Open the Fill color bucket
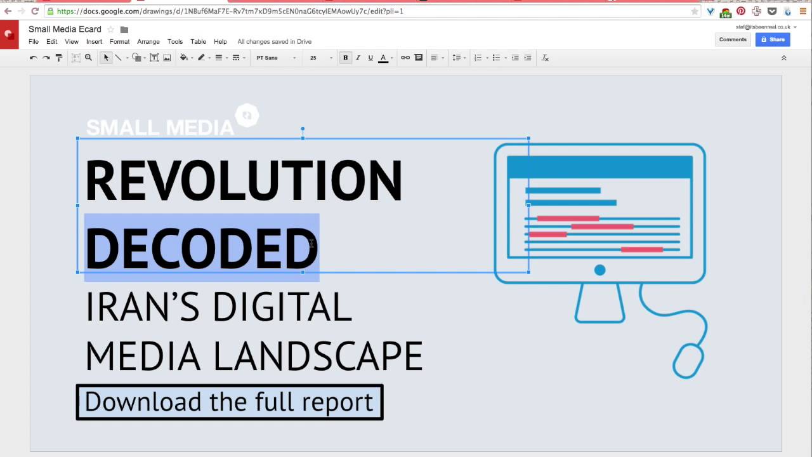This screenshot has width=812, height=457. pos(183,58)
